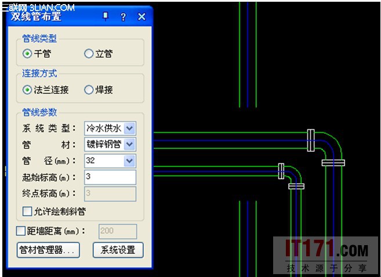This screenshot has height=277, width=381.
Task: Pin the 双线管布置 dialog with the pushpin icon
Action: (106, 17)
